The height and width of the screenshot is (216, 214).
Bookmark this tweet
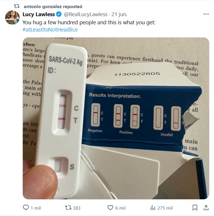(195, 208)
